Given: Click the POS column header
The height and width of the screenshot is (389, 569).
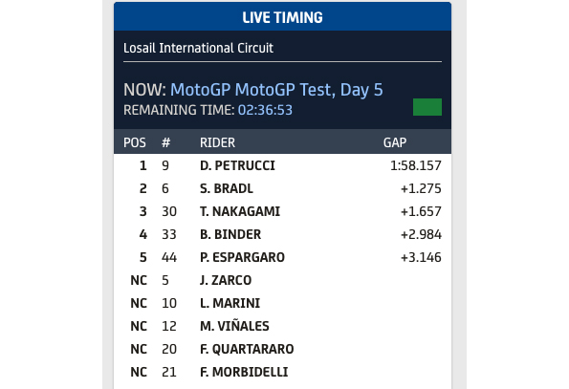Looking at the screenshot, I should click(135, 142).
